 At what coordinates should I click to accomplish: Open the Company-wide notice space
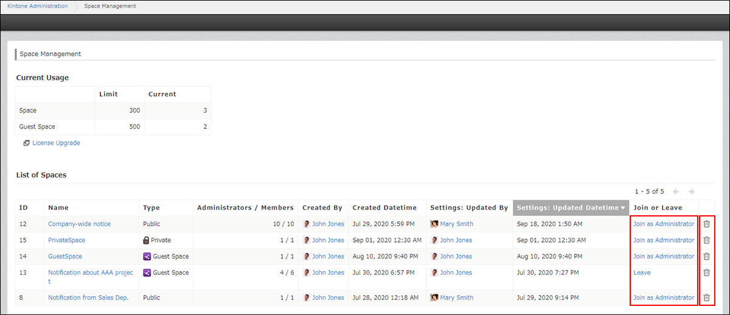point(79,224)
